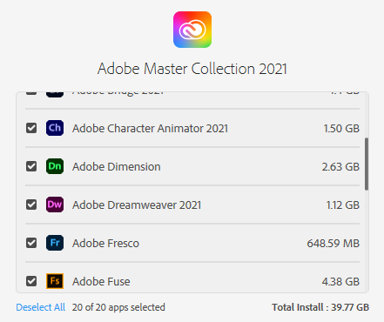Click the Dimension Dn icon
Image resolution: width=384 pixels, height=322 pixels.
[x=55, y=166]
